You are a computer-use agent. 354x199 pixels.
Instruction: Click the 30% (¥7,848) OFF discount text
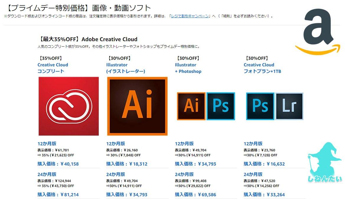123,155
